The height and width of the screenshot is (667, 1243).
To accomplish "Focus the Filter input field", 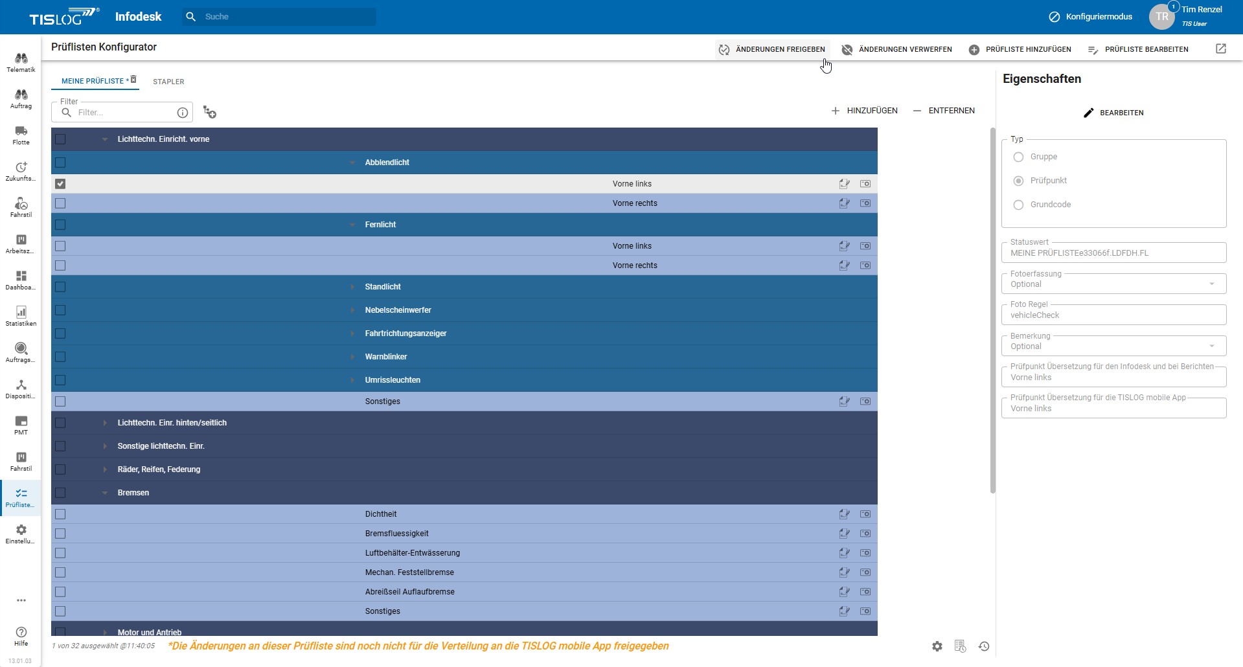I will coord(121,112).
